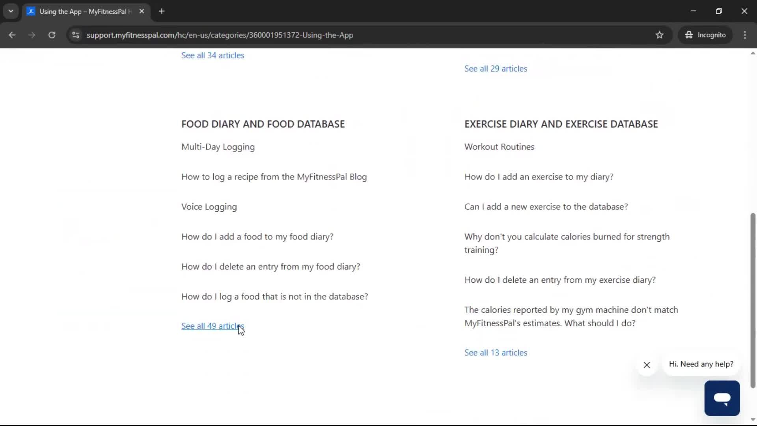Open 'The calories reported by my gym machine' article

point(571,317)
